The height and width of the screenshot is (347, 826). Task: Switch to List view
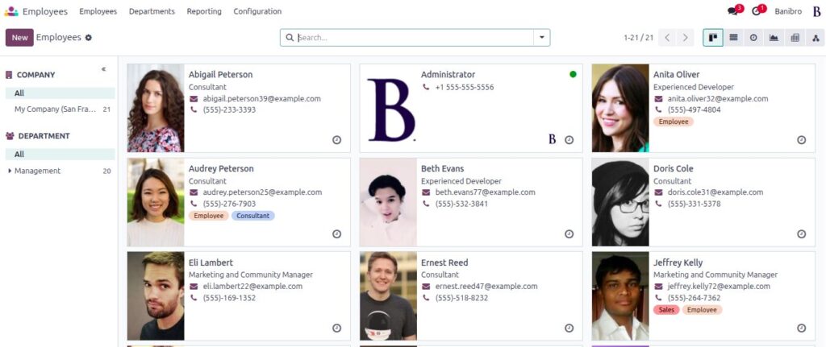733,38
